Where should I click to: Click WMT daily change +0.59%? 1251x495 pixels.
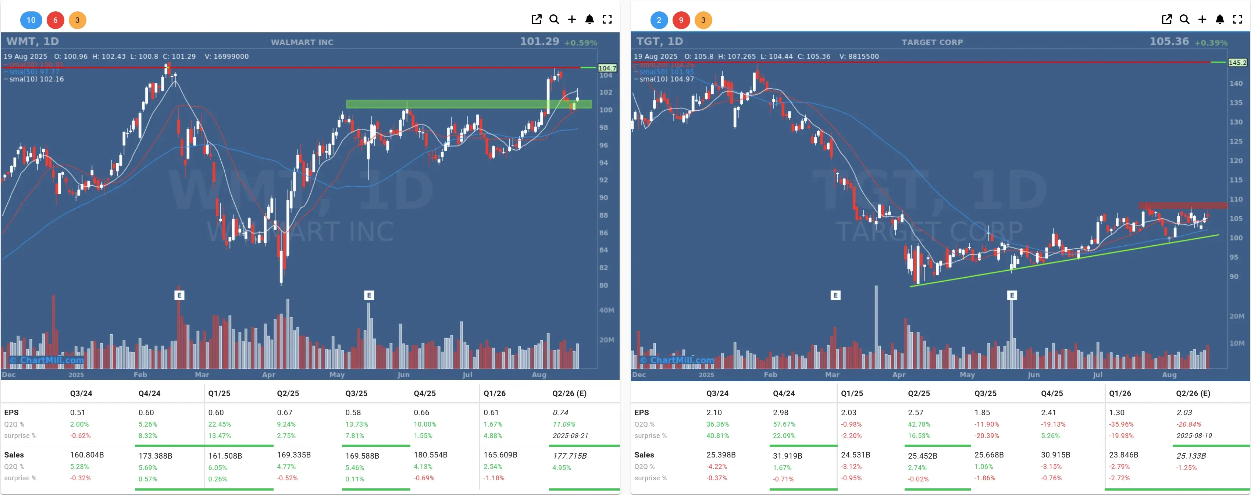580,43
